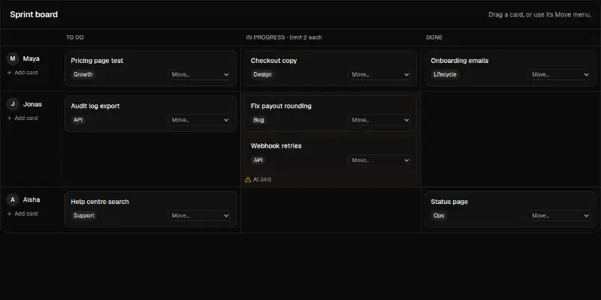Open Move menu on Status page

pos(559,216)
